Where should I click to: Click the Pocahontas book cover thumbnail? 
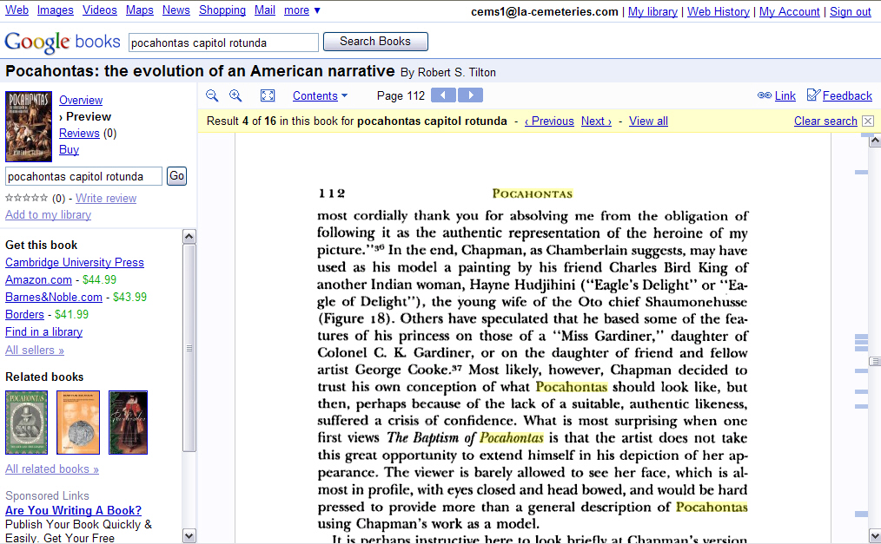coord(29,127)
